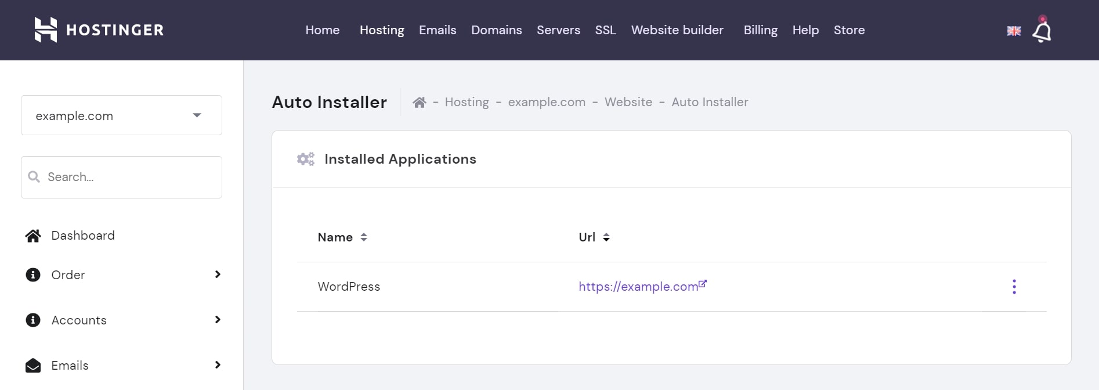Click the Installed Applications heading
This screenshot has width=1099, height=390.
pos(400,159)
